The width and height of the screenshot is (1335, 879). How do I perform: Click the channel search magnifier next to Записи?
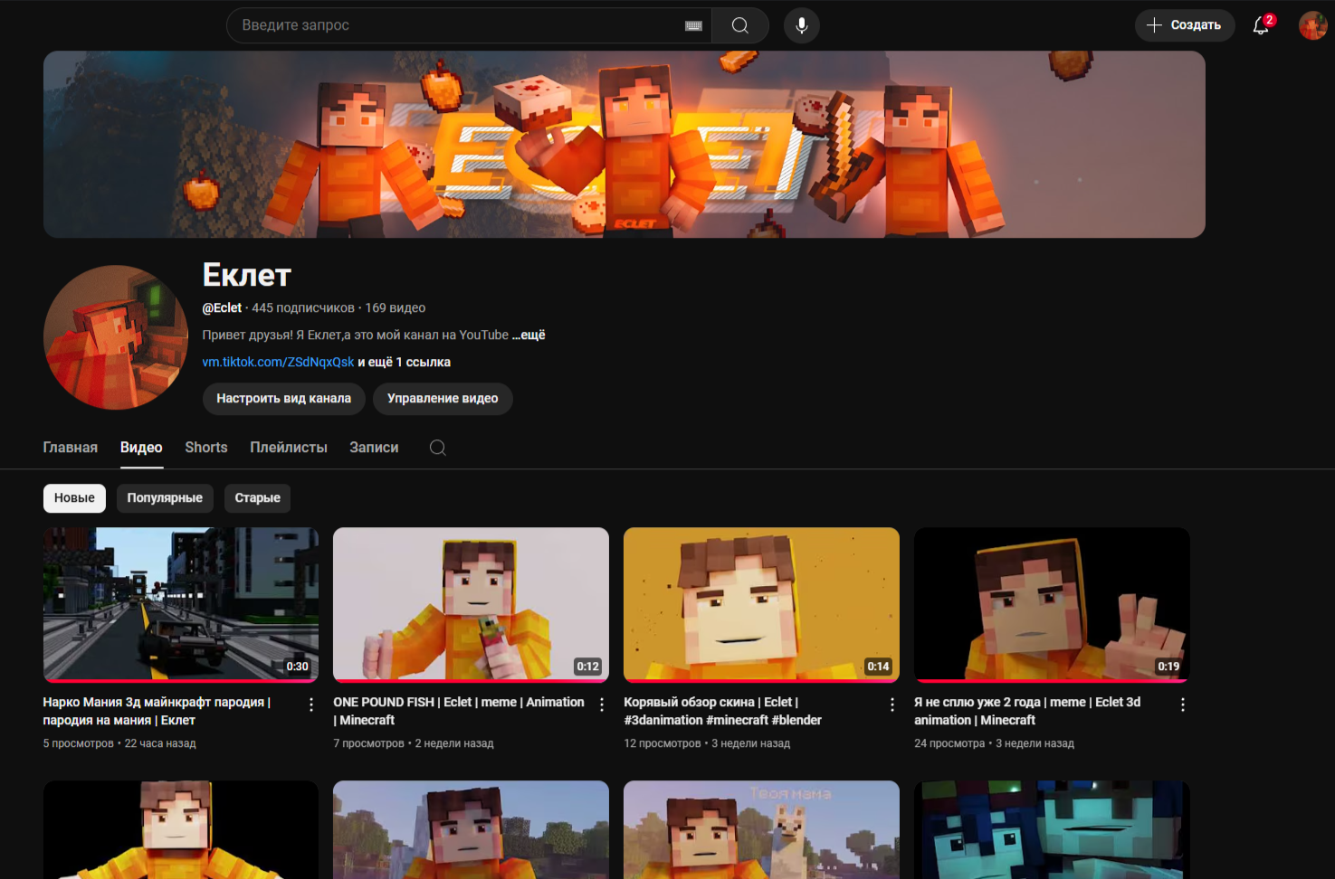438,448
